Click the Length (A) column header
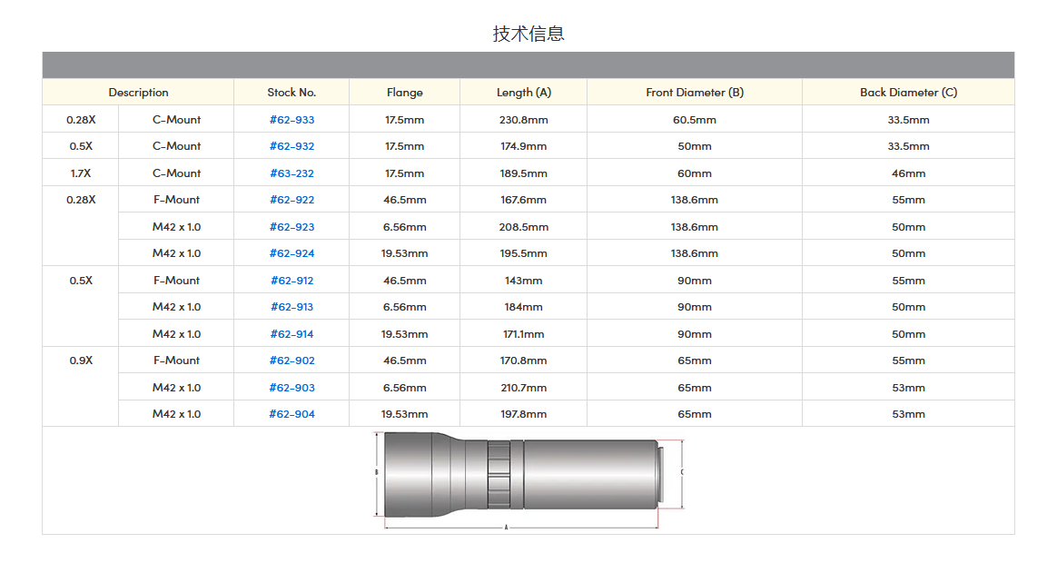This screenshot has height=573, width=1057. (x=523, y=93)
